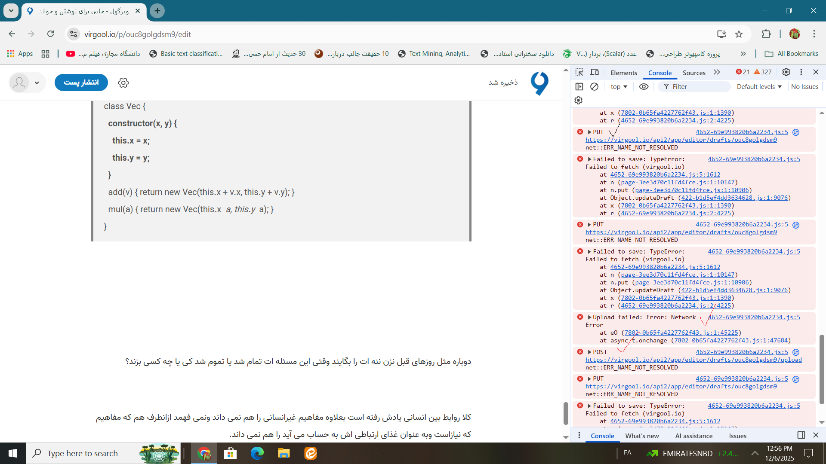Image resolution: width=826 pixels, height=464 pixels.
Task: Open the Default levels dropdown
Action: (759, 87)
